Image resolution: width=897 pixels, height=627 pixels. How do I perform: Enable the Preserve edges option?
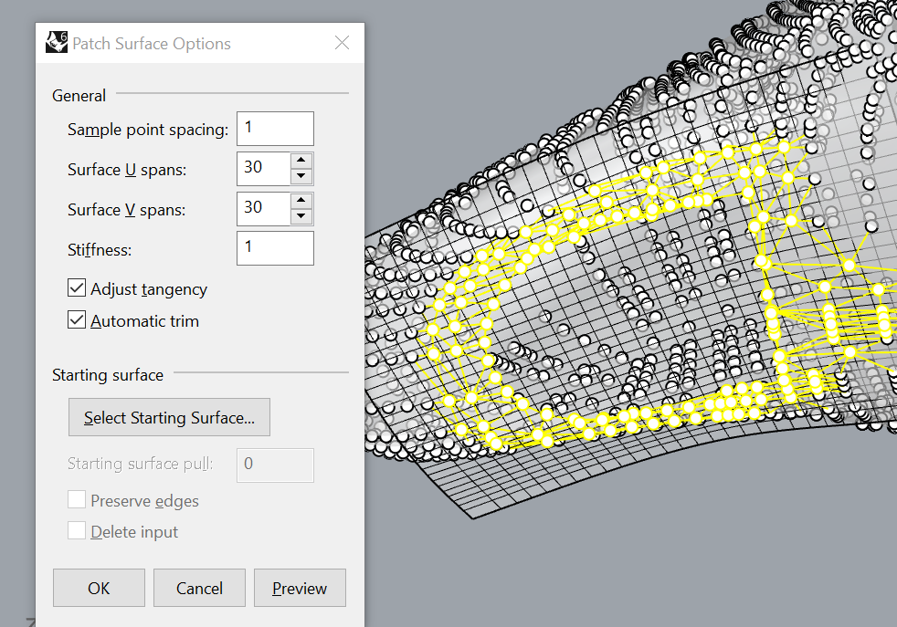pos(77,500)
